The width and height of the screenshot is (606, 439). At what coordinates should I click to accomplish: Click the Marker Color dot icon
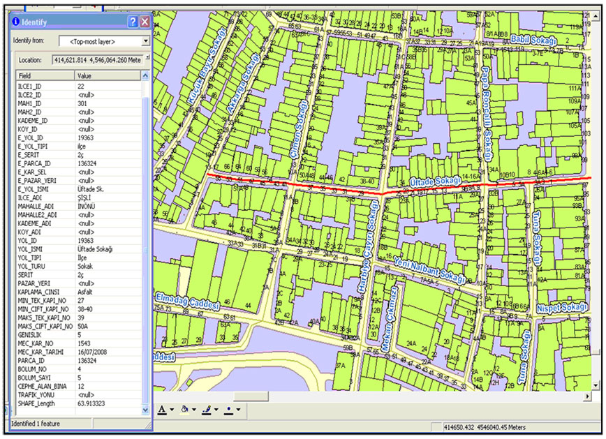point(229,410)
